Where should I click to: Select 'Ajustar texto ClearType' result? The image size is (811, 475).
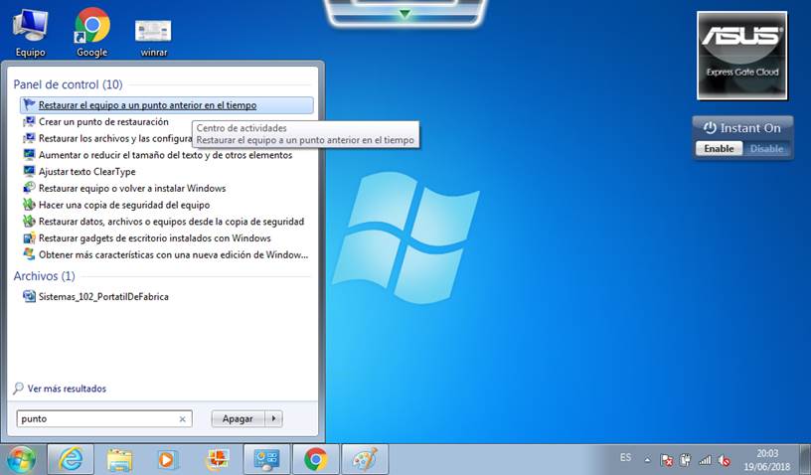[86, 172]
